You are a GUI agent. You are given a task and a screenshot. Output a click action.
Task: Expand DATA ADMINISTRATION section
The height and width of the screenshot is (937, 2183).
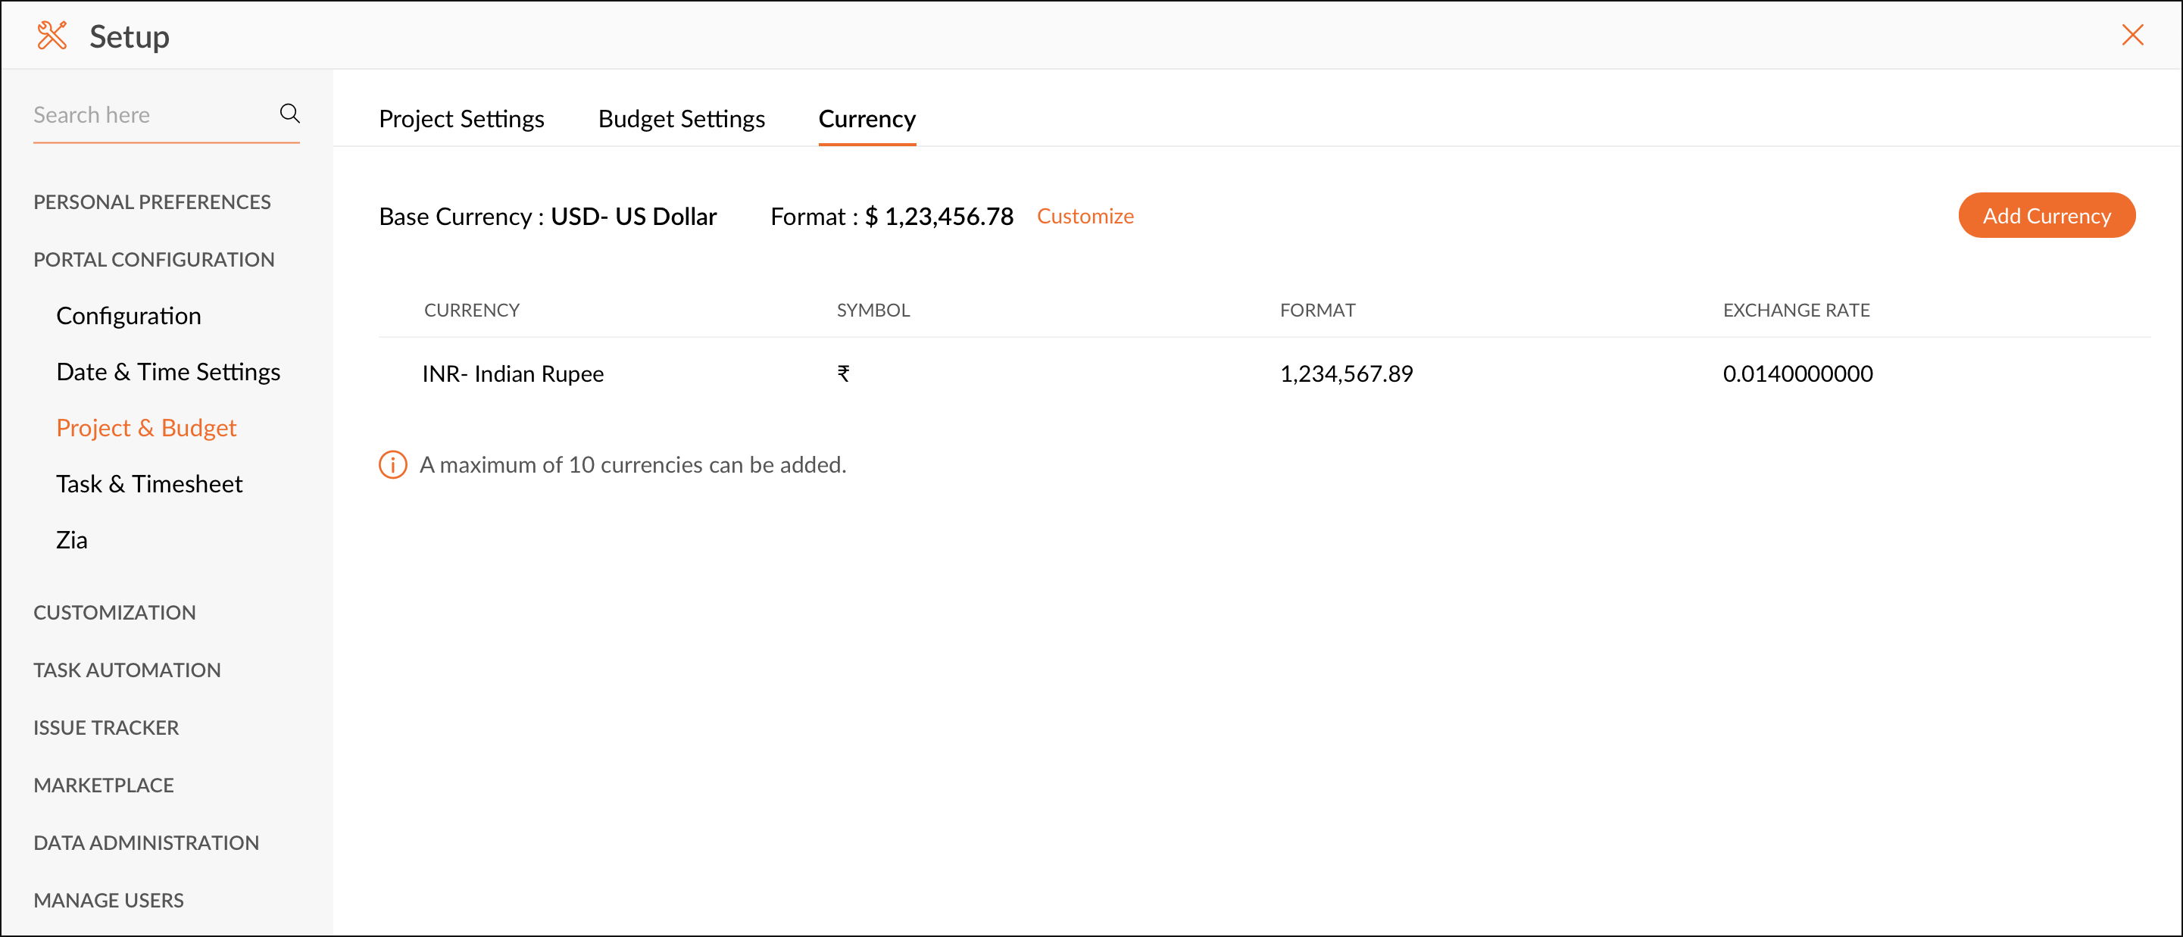coord(145,842)
